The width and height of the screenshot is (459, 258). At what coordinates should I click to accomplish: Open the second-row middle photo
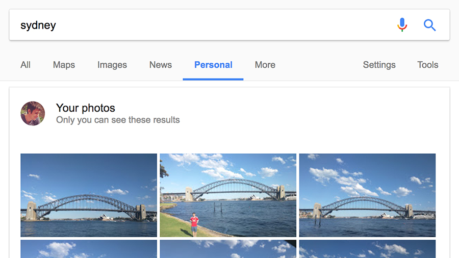tap(228, 249)
